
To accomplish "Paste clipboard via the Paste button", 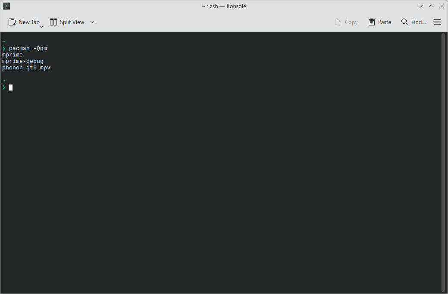I will (380, 22).
